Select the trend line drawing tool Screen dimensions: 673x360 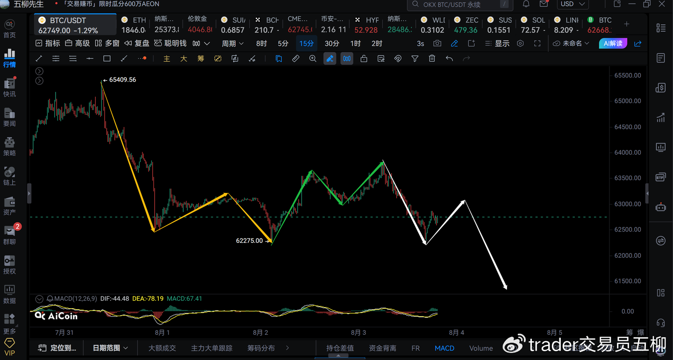click(39, 59)
